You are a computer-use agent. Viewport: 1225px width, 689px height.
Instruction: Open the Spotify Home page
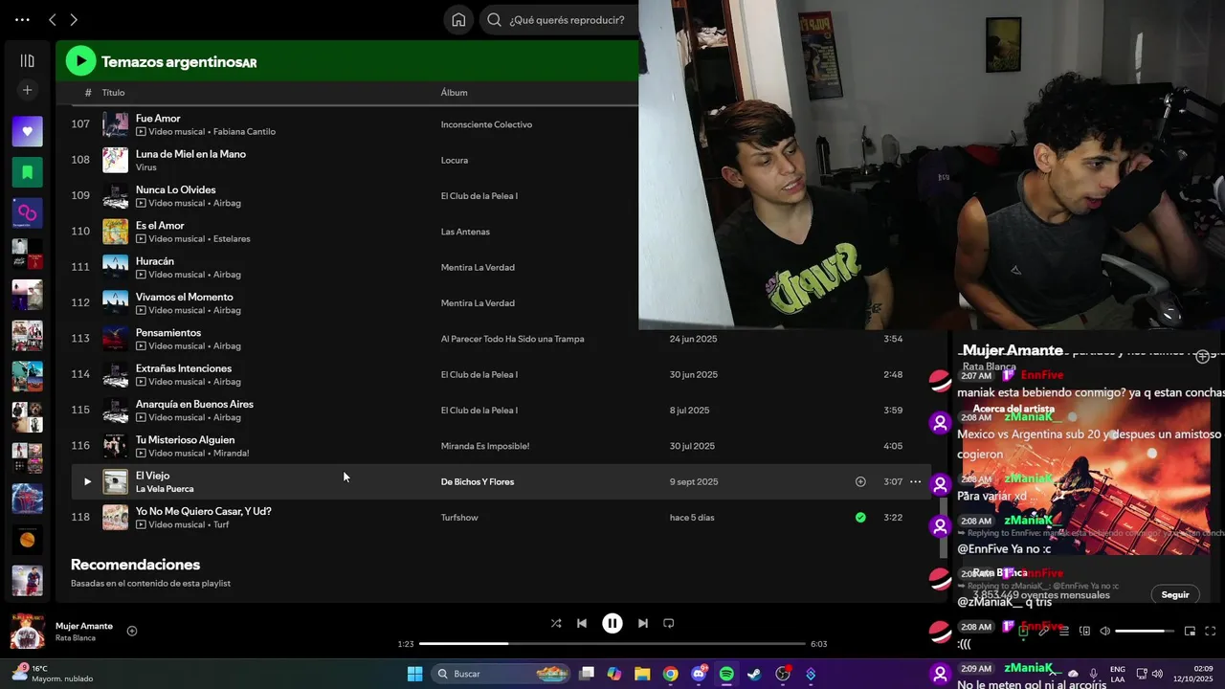(x=458, y=19)
